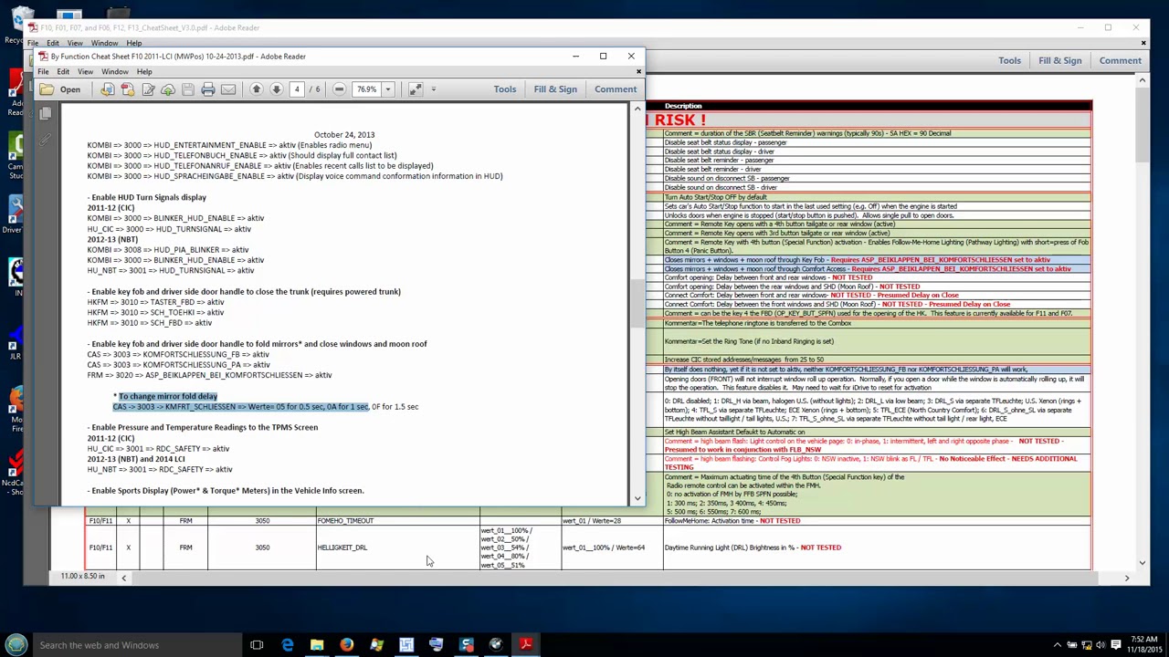Click background window horizontal scroll right arrow
Viewport: 1169px width, 657px height.
1126,577
